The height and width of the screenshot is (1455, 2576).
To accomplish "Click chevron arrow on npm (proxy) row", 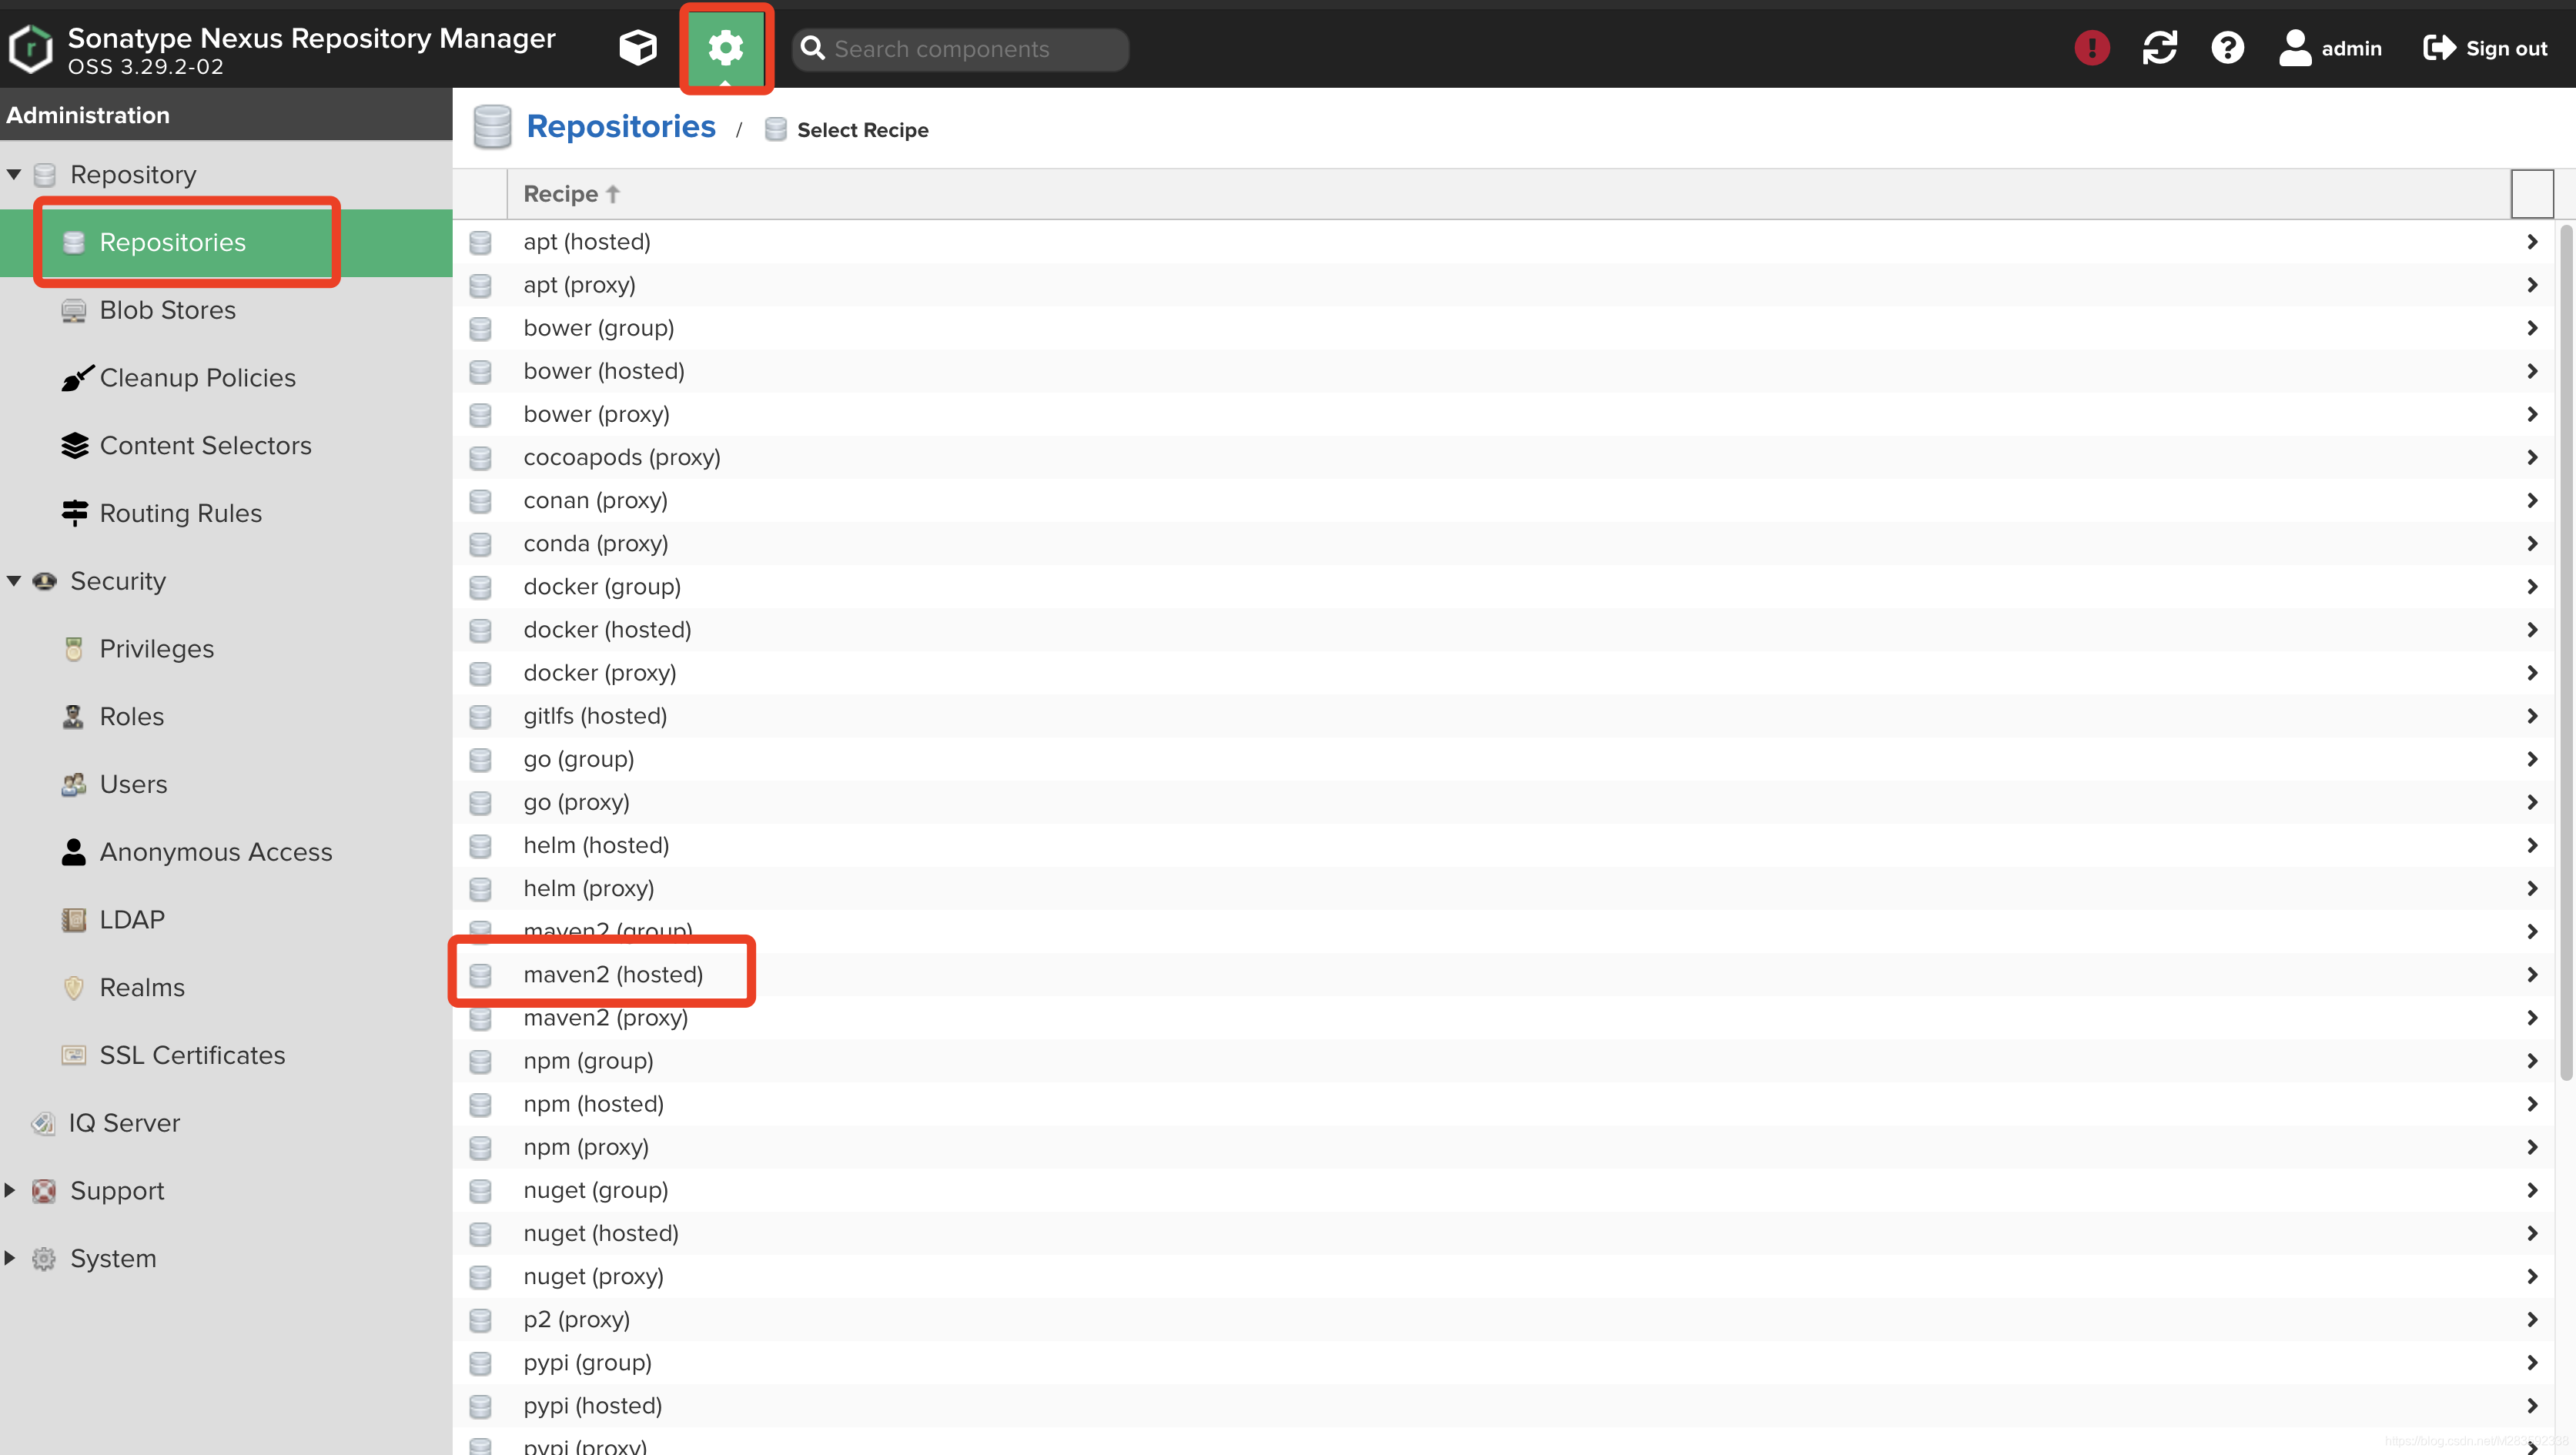I will pos(2532,1147).
